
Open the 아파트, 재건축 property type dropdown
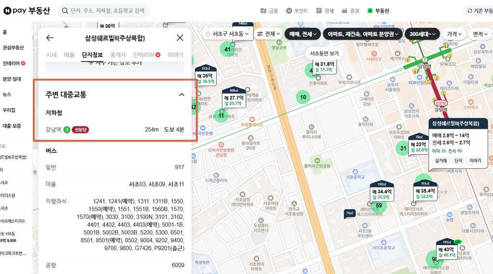pos(363,34)
